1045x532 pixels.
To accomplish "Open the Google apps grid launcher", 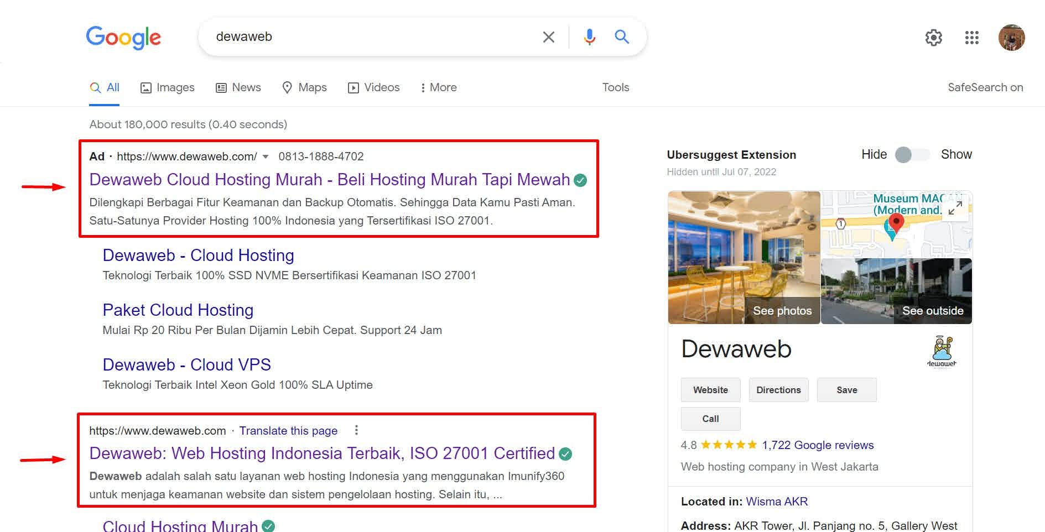I will click(x=971, y=38).
